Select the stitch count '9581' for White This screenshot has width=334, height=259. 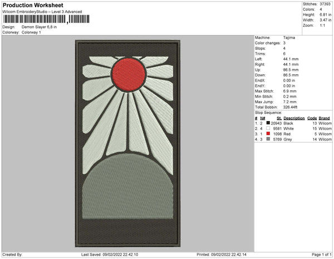pos(277,129)
